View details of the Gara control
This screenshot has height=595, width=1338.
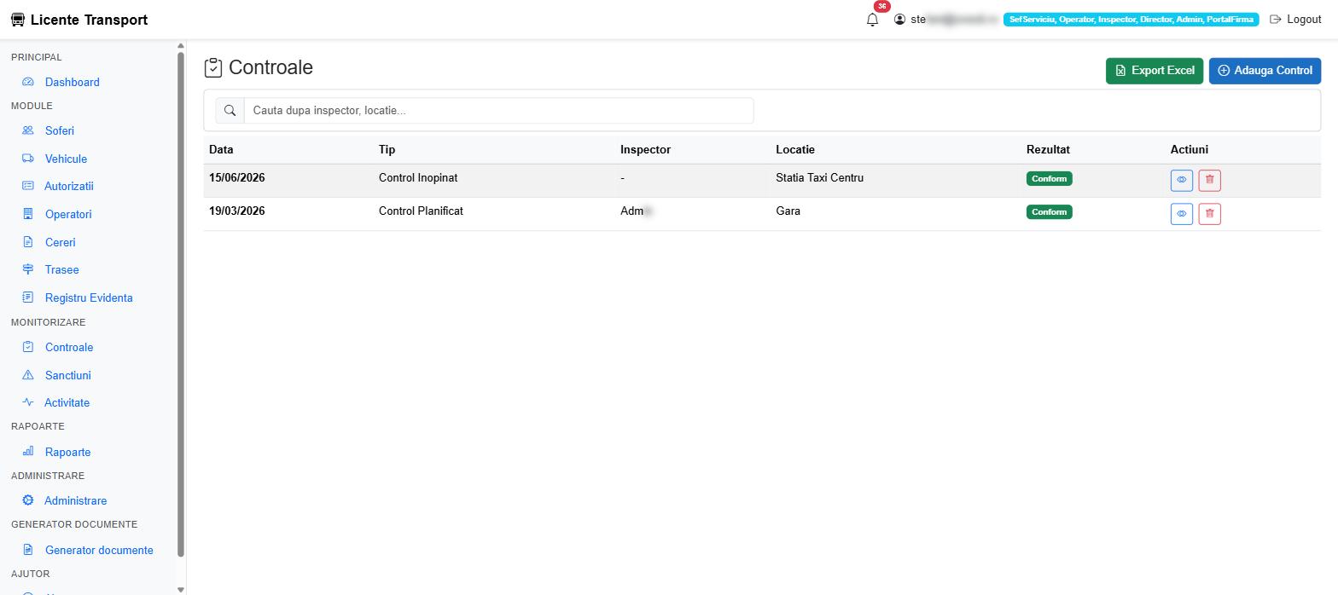[1181, 213]
